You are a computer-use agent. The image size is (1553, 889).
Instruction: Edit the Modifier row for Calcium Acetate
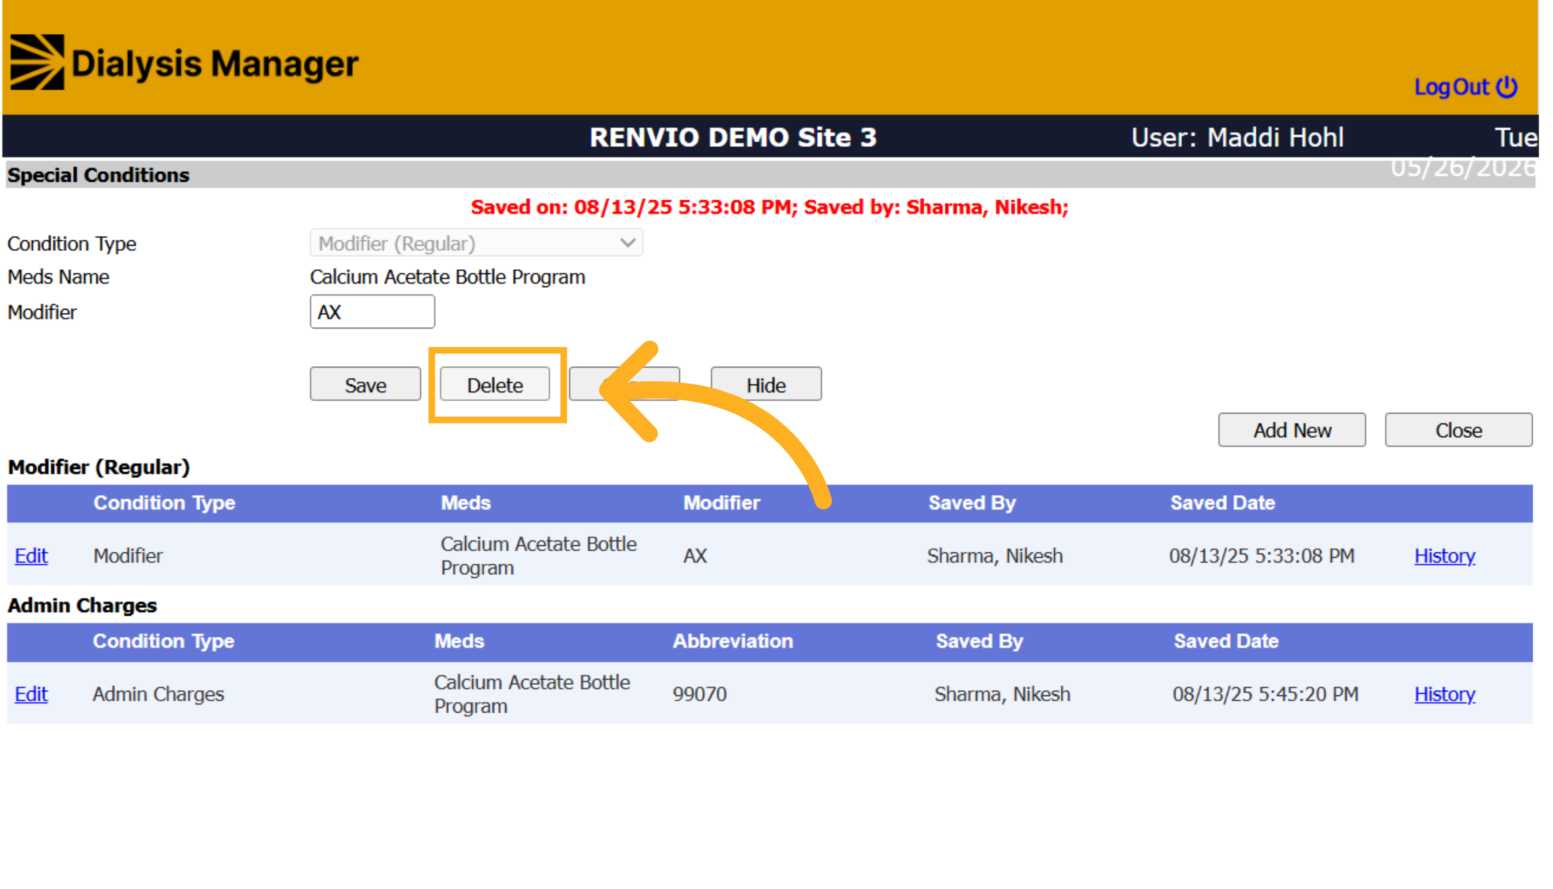pyautogui.click(x=31, y=556)
